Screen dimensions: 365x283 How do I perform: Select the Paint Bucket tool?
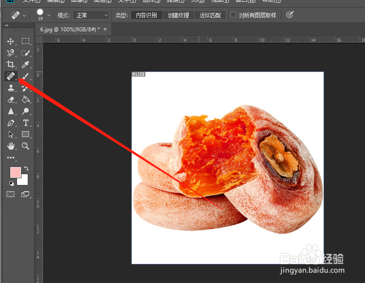coord(25,99)
